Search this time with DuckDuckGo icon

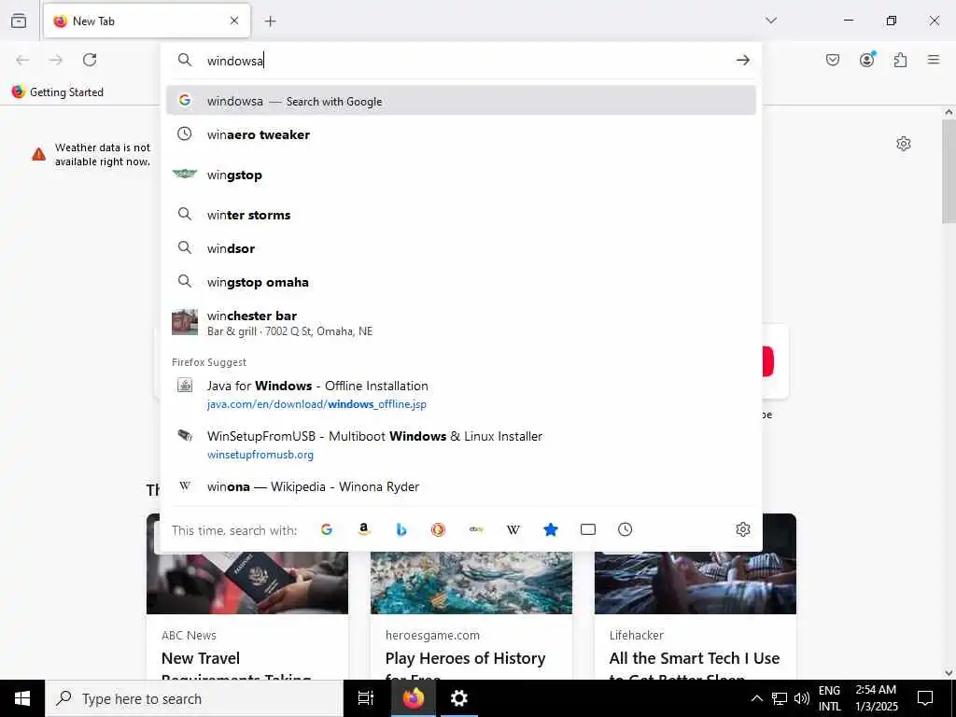pyautogui.click(x=439, y=529)
